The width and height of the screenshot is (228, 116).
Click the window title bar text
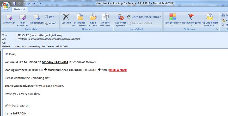click(x=135, y=3)
